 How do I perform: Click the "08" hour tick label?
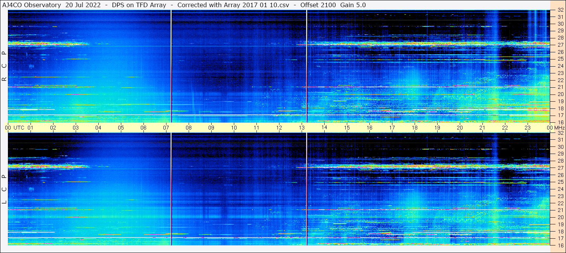click(x=189, y=128)
